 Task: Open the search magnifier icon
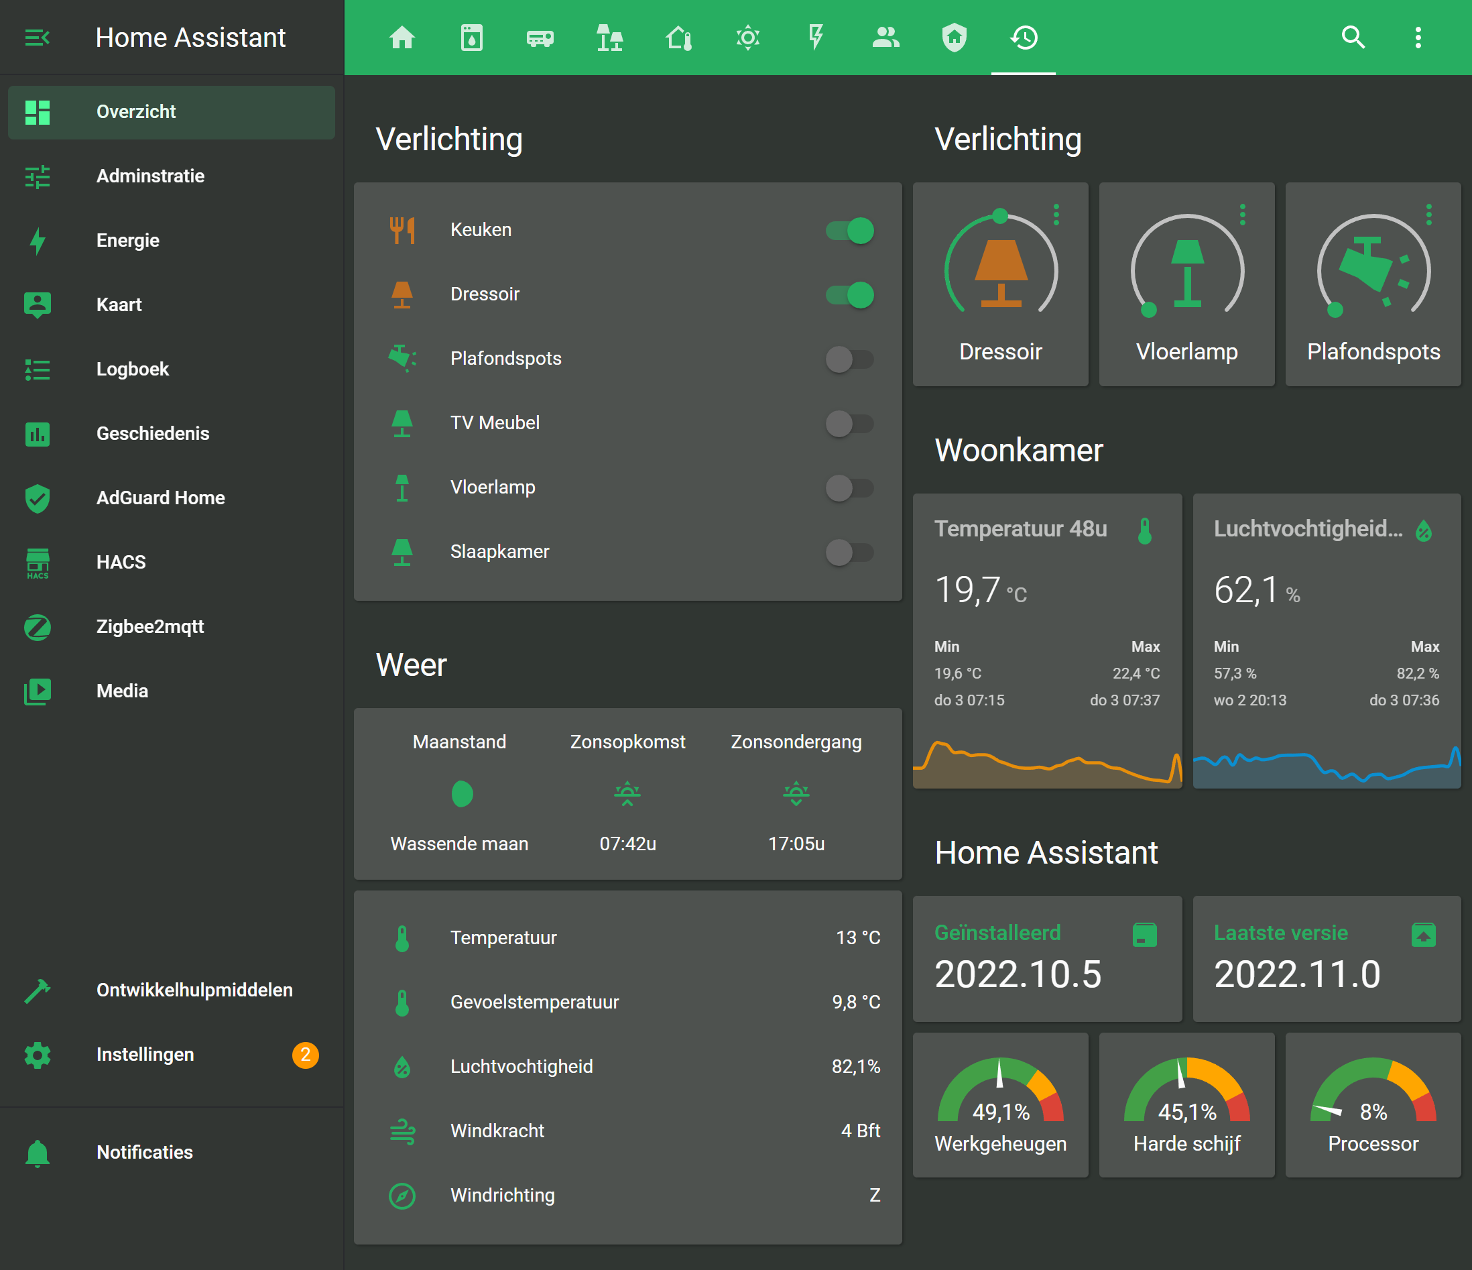coord(1353,37)
